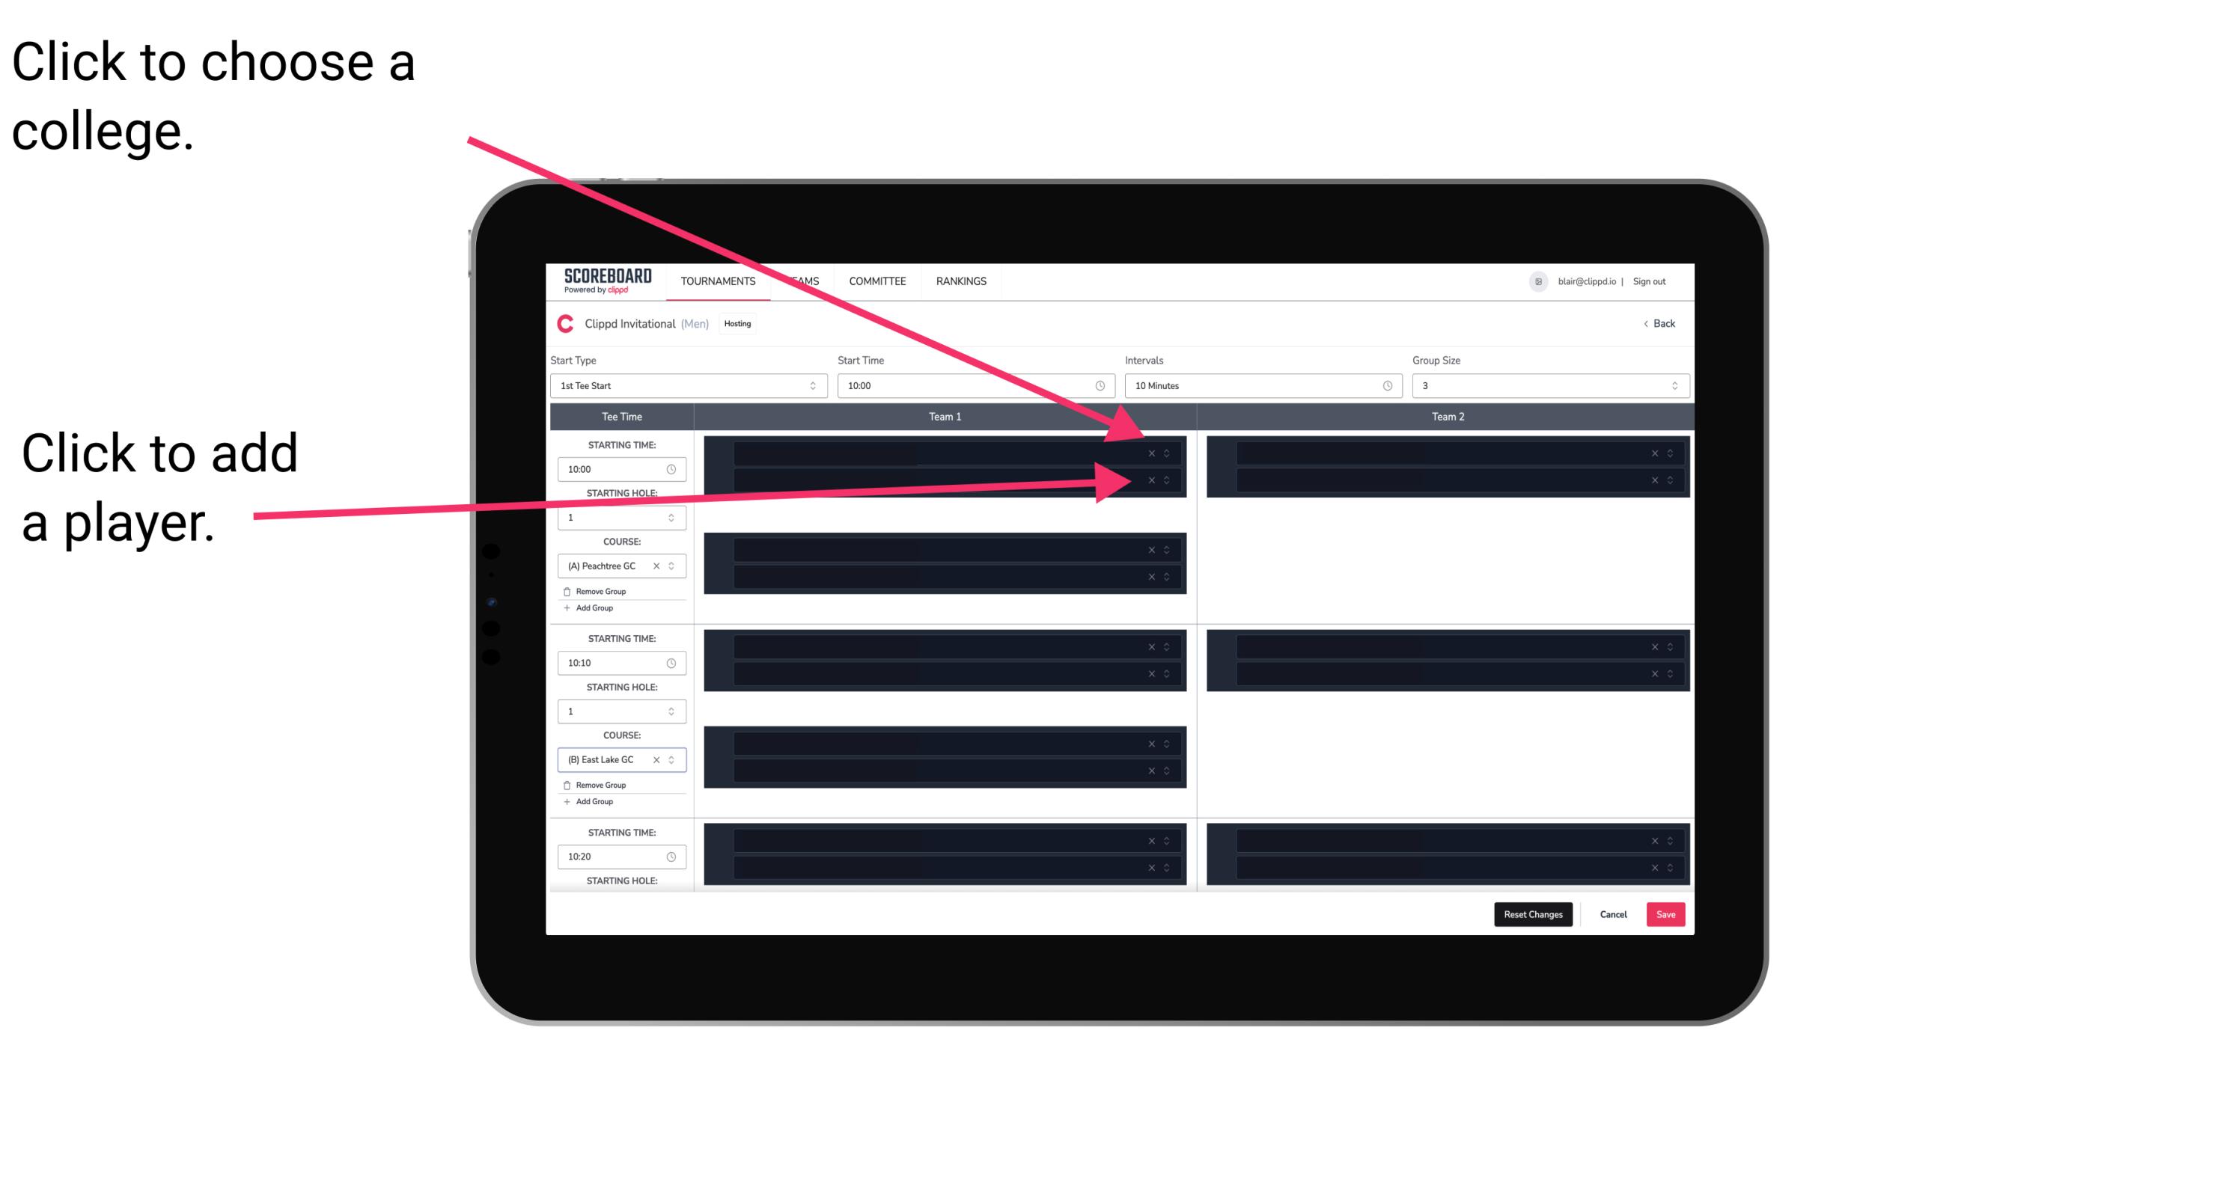This screenshot has height=1200, width=2232.
Task: Click the info icon next to Start Time
Action: tap(1106, 386)
